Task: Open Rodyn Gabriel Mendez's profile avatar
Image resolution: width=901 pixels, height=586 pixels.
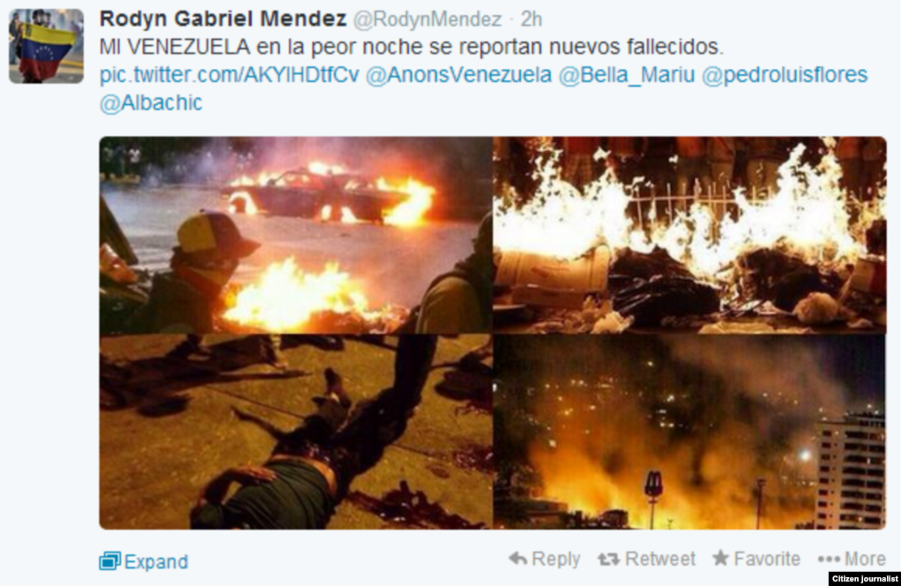Action: click(46, 46)
